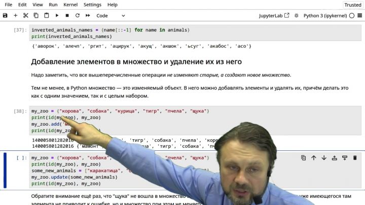Save the notebook with the floppy icon

[5, 16]
